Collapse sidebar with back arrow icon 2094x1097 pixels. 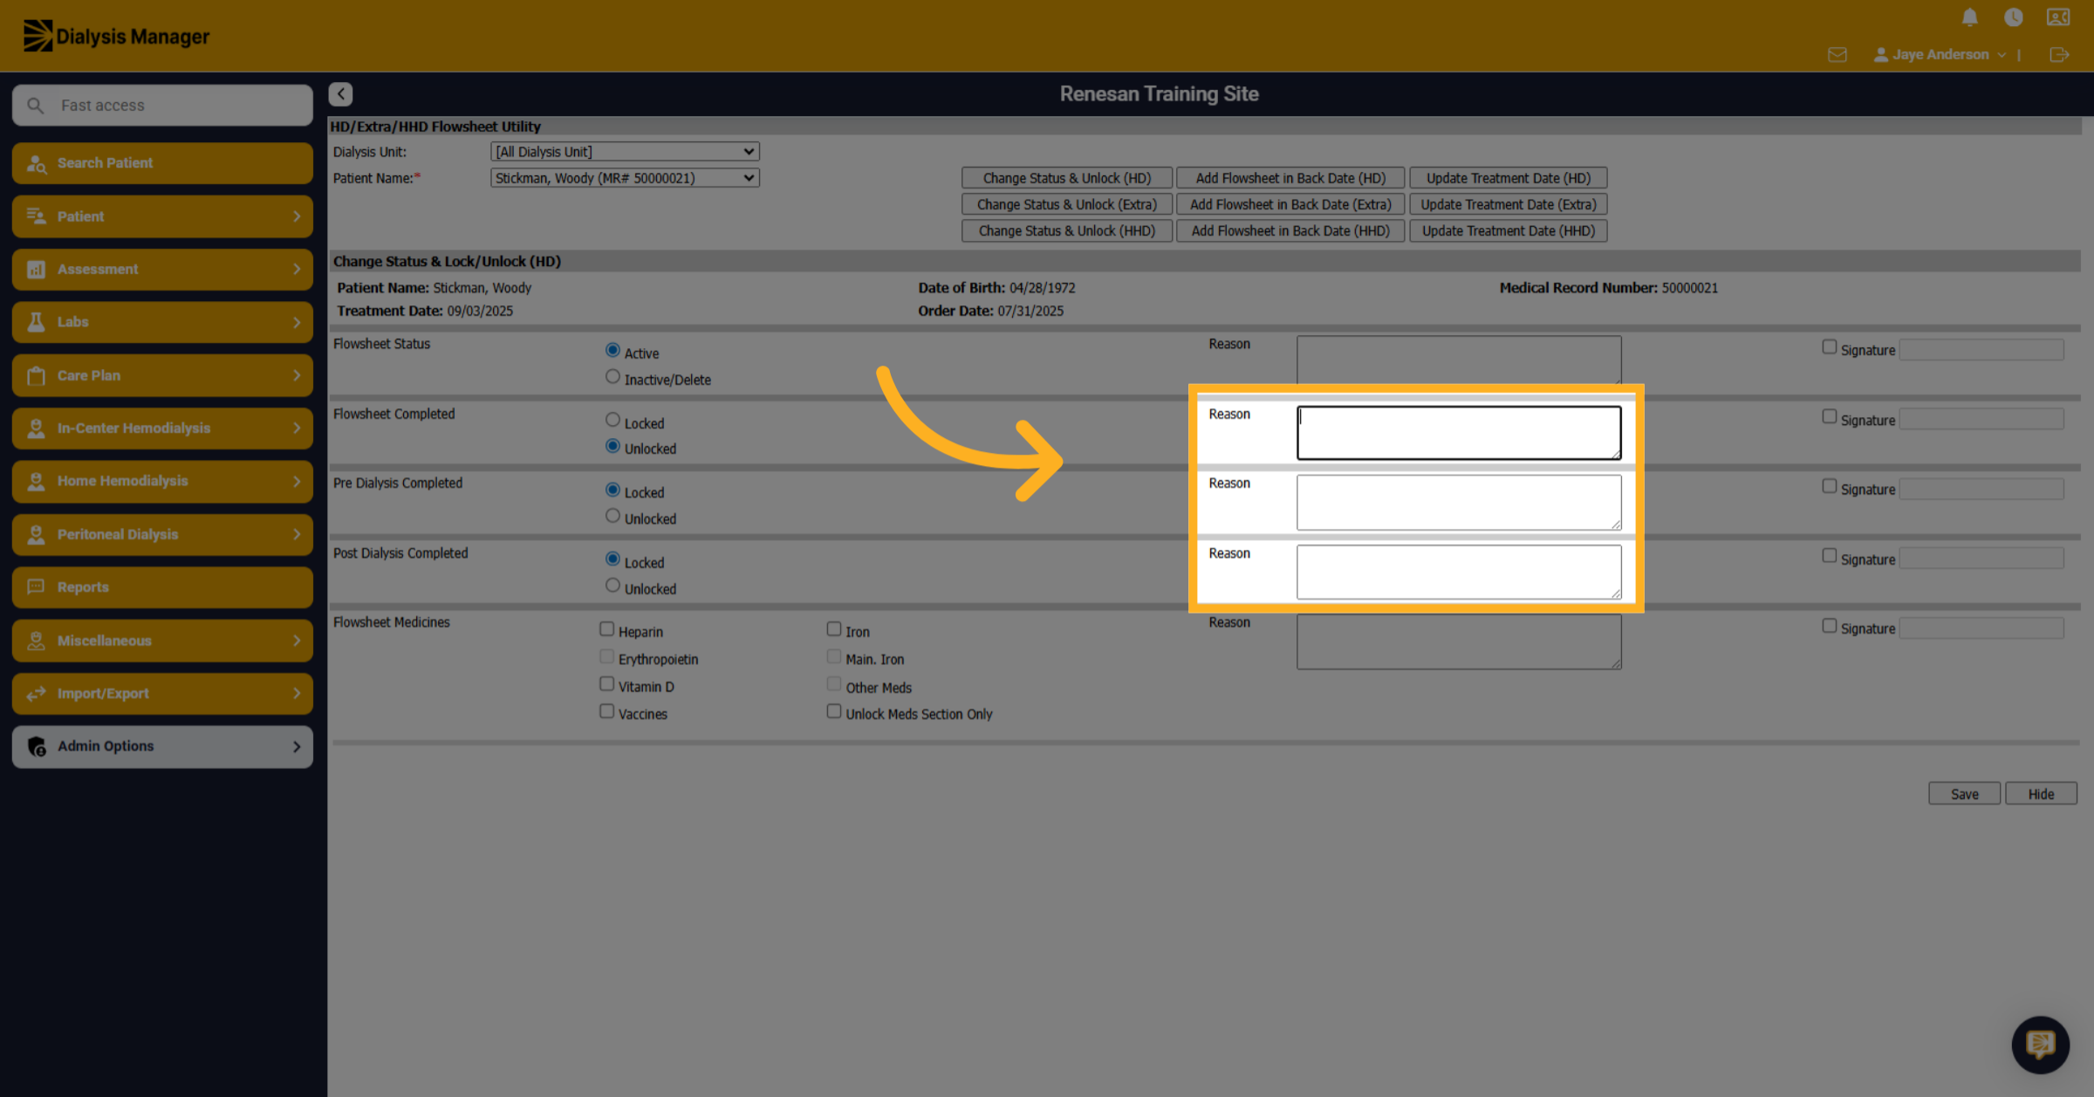[340, 94]
